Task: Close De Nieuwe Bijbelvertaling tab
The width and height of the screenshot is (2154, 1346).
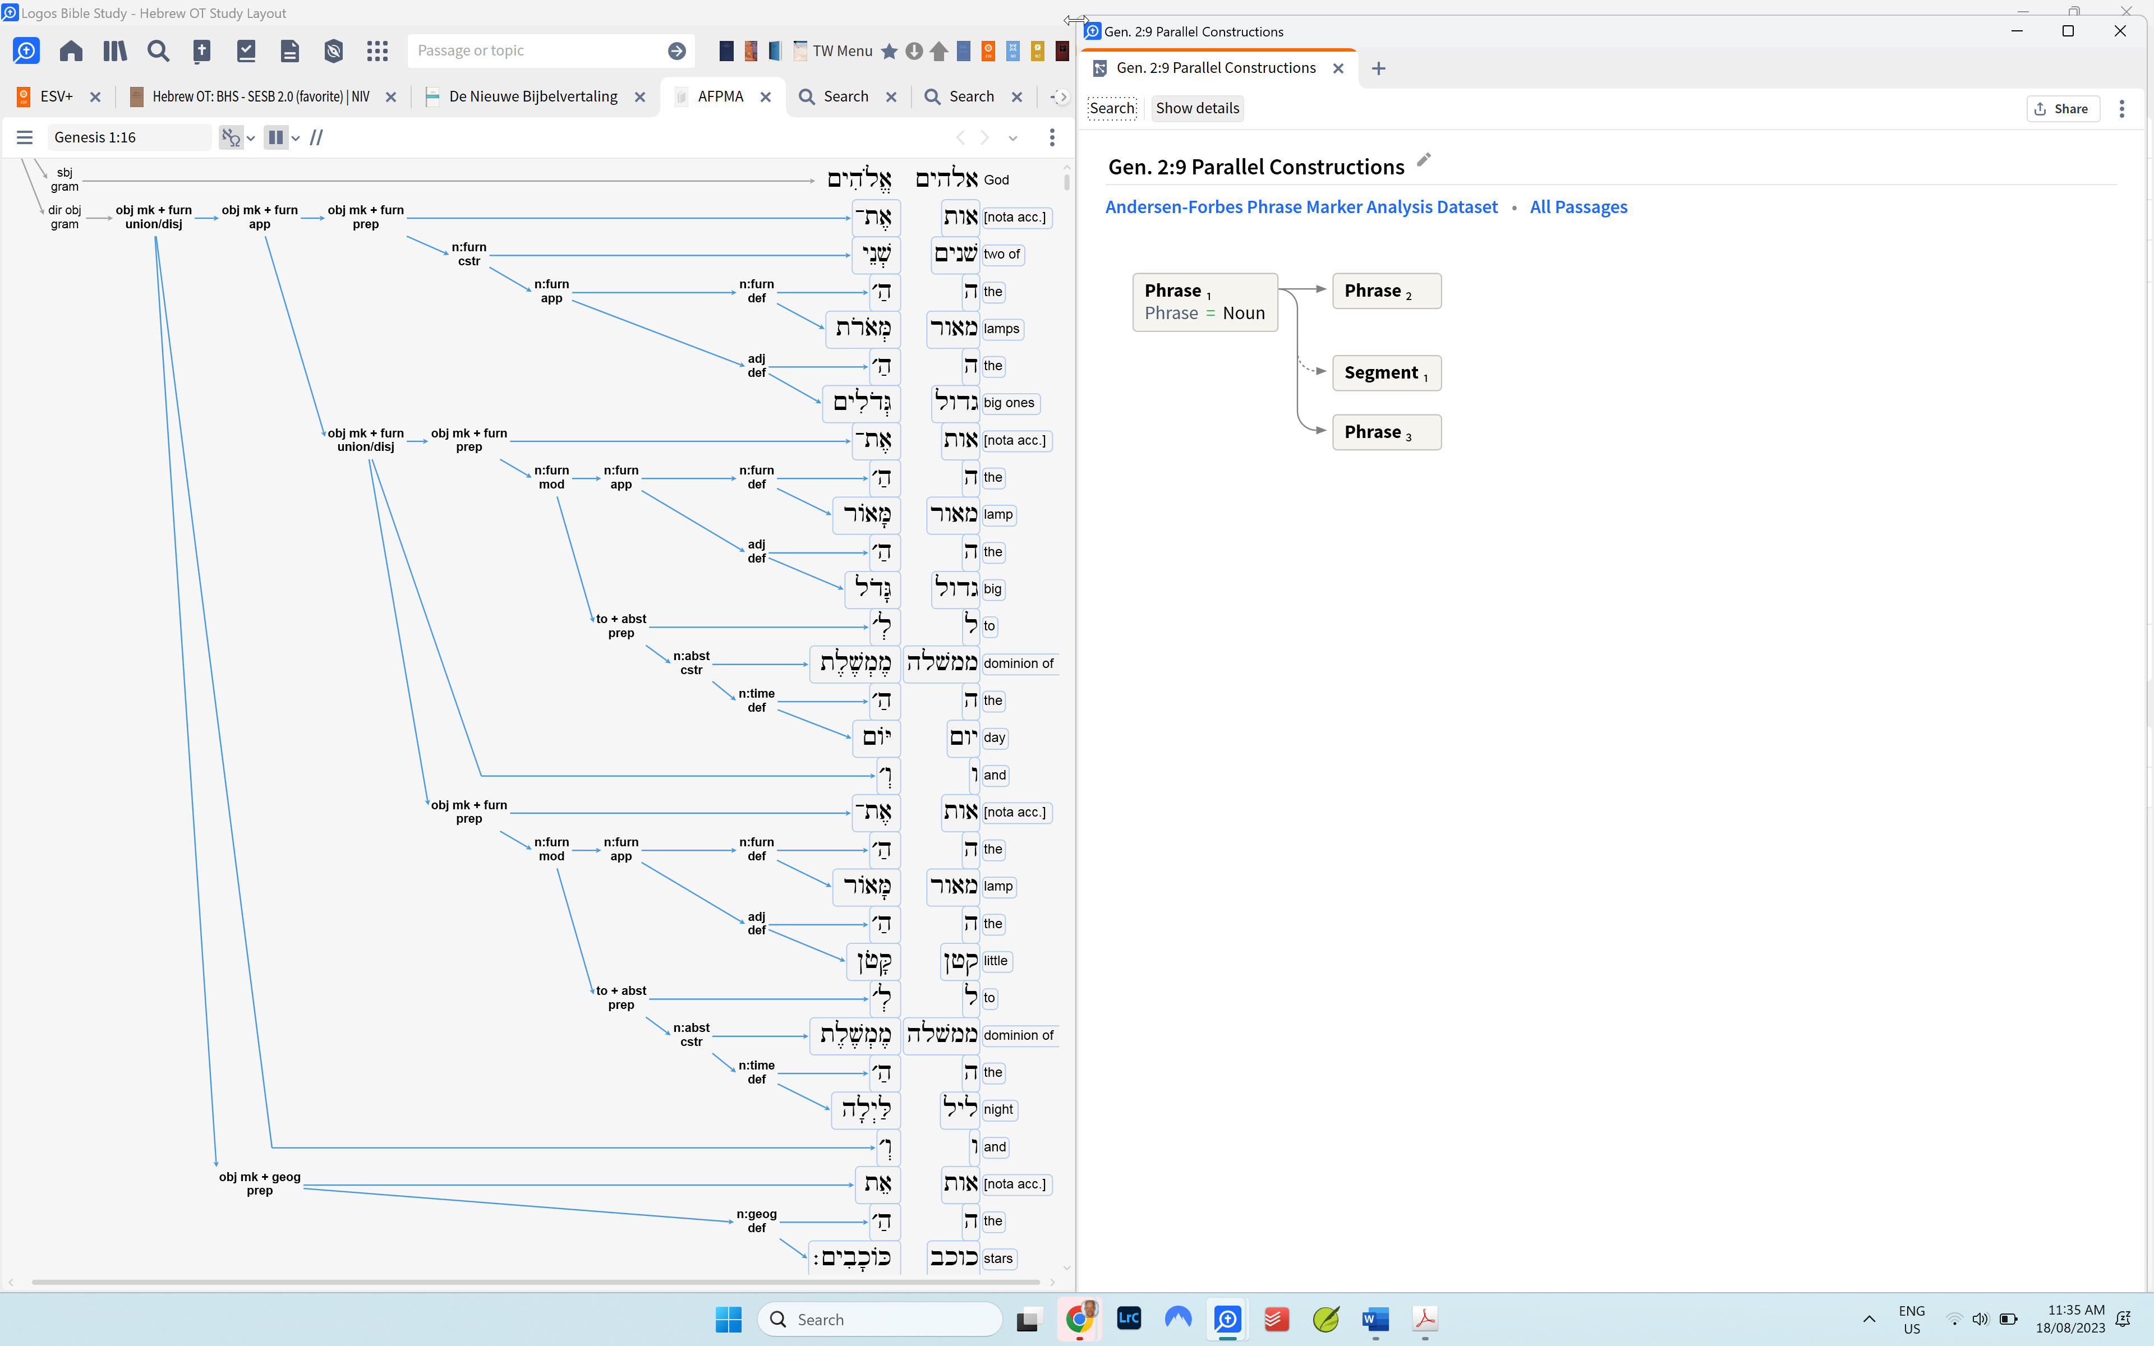Action: [640, 96]
